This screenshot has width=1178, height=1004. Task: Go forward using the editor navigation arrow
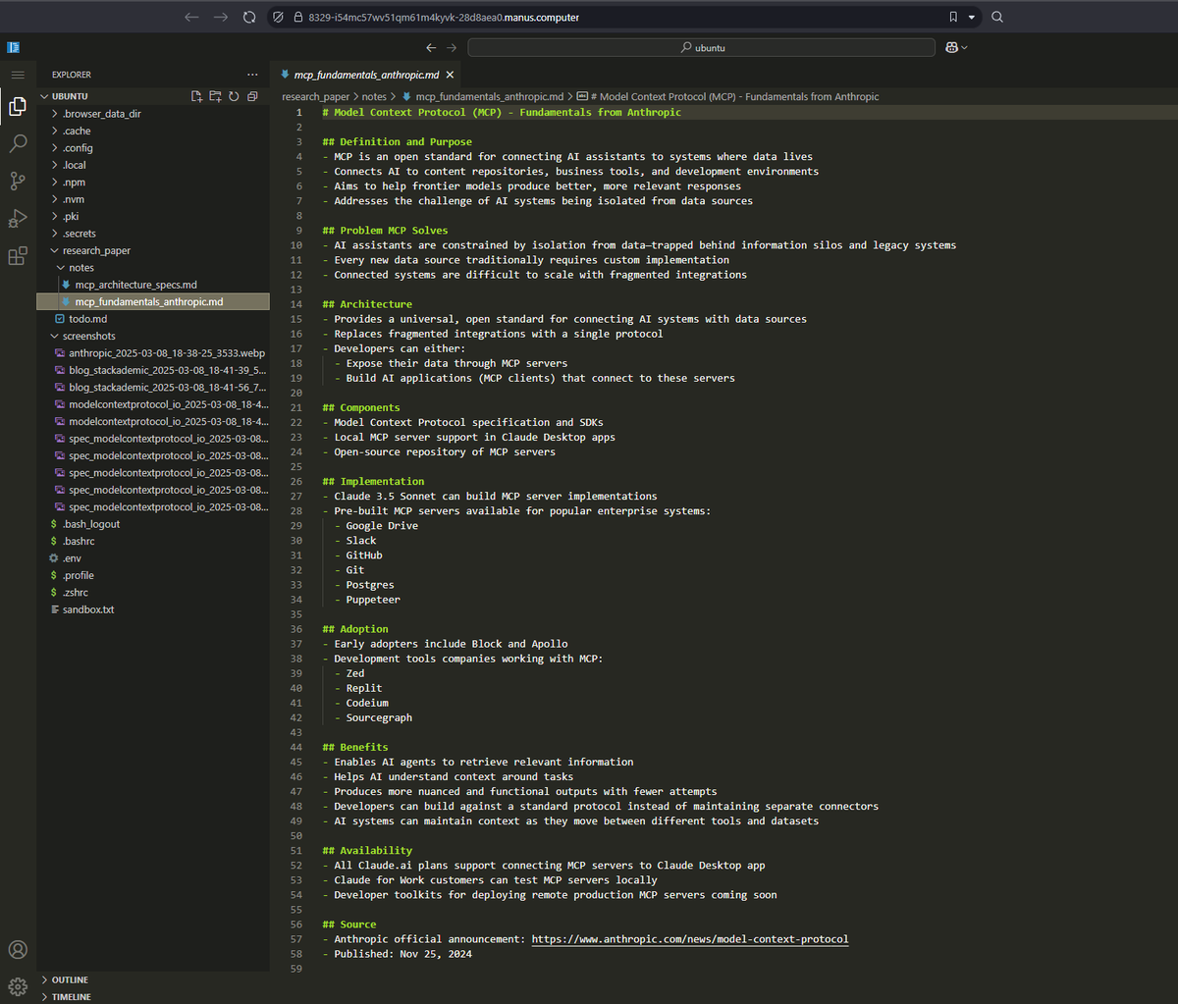(452, 47)
